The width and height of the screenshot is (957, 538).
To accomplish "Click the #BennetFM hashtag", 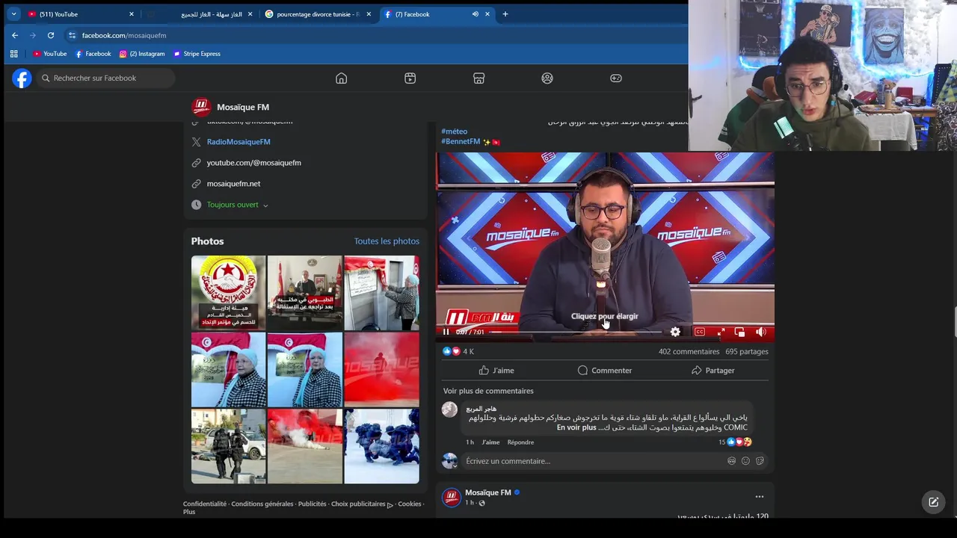I will 461,141.
